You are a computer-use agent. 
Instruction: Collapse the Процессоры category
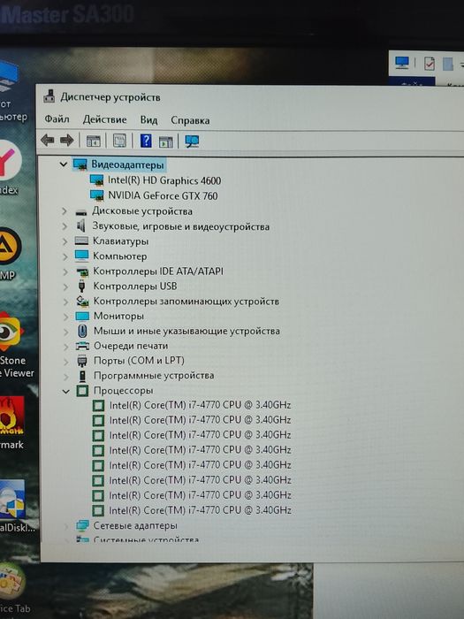[66, 391]
